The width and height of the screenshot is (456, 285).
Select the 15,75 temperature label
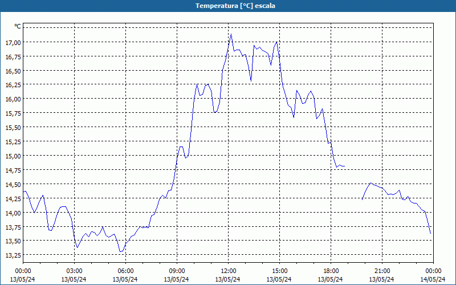tap(13, 113)
